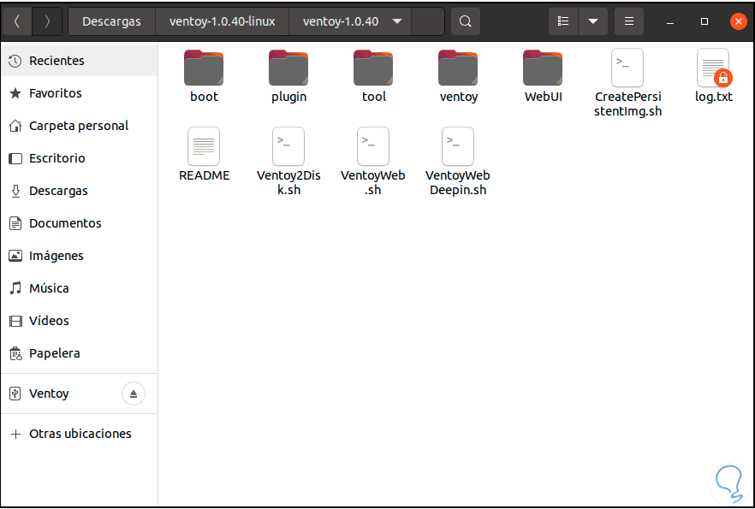Expand ventoy-1.0.40 path dropdown arrow
The image size is (755, 509).
397,21
